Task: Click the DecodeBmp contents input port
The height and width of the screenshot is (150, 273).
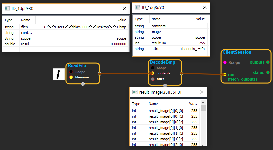Action: coord(152,73)
